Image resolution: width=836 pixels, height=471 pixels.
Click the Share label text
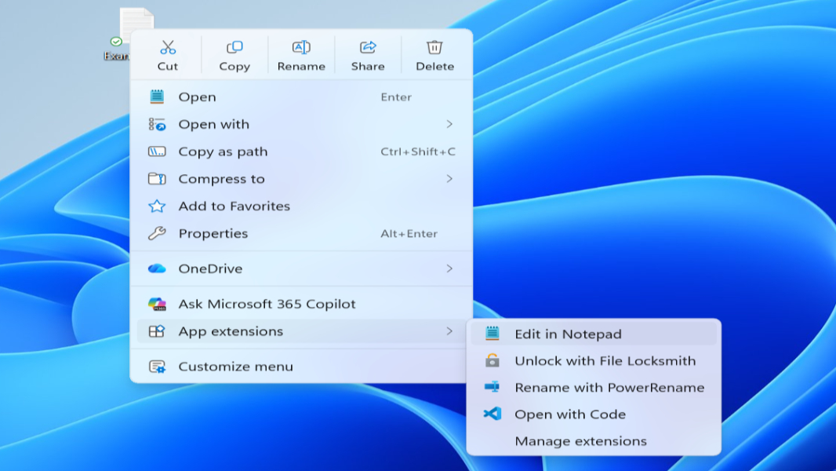(368, 66)
